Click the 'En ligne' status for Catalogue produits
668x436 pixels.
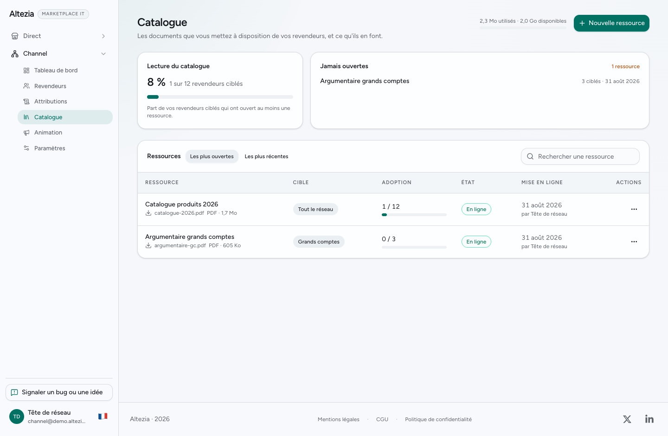[476, 209]
